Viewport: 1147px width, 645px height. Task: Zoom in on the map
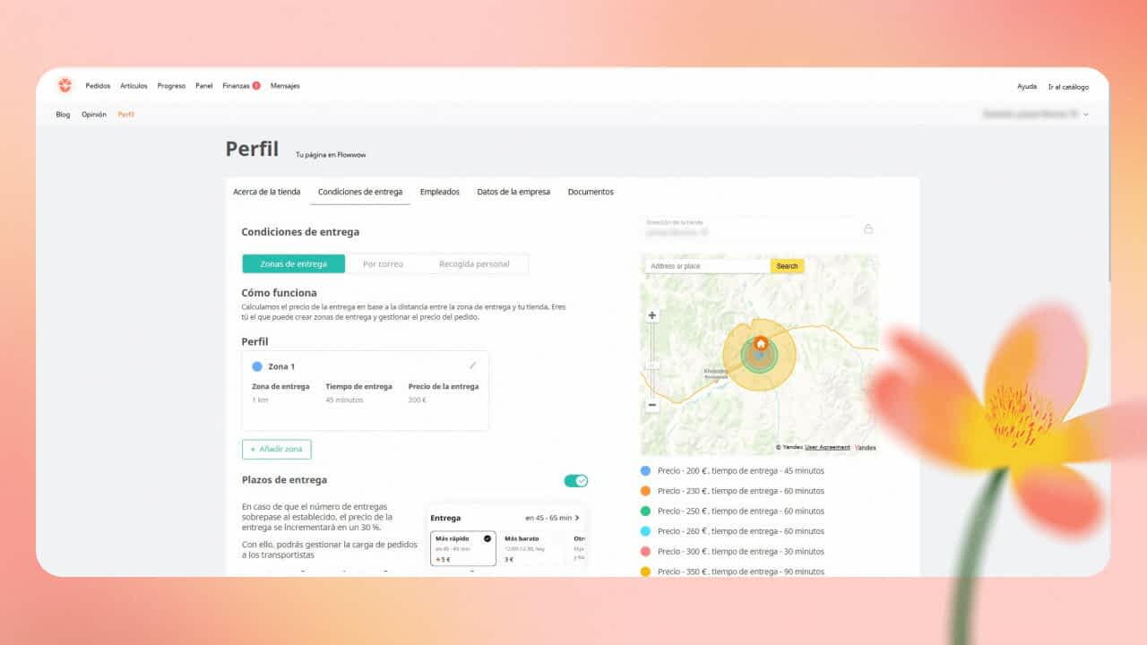coord(651,315)
